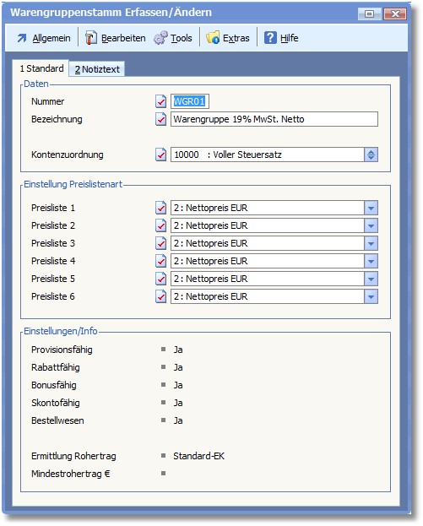Open the Preisliste 6 dropdown arrow
Viewport: 423px width, 526px height.
click(x=371, y=296)
